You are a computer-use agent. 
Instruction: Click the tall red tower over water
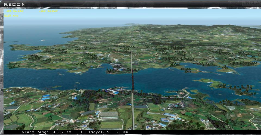pyautogui.click(x=133, y=81)
